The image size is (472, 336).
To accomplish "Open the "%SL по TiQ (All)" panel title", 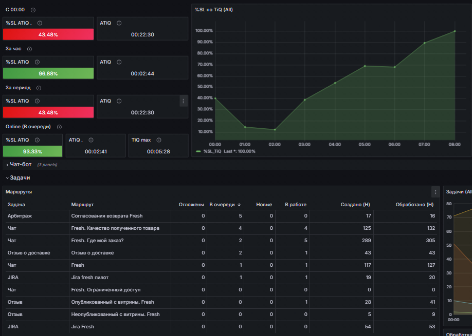I will [x=213, y=10].
